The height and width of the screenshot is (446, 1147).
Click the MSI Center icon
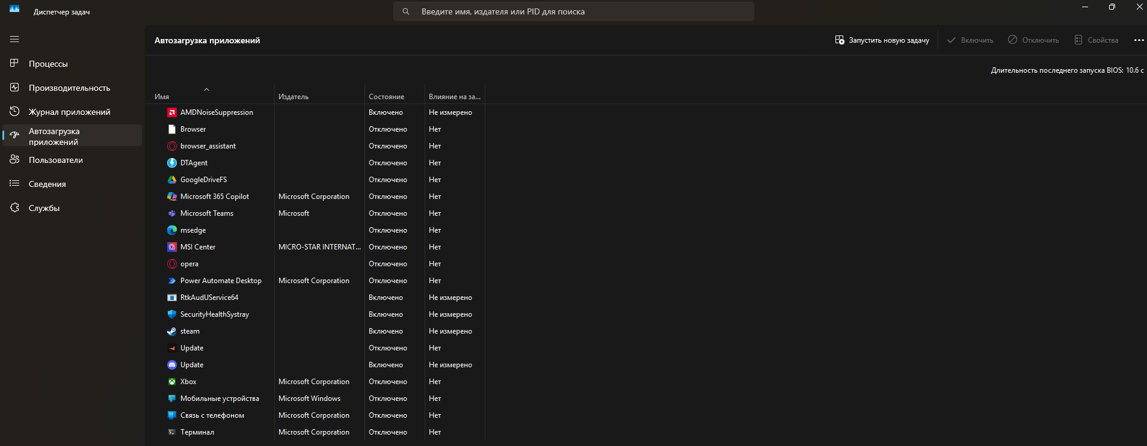pyautogui.click(x=172, y=247)
